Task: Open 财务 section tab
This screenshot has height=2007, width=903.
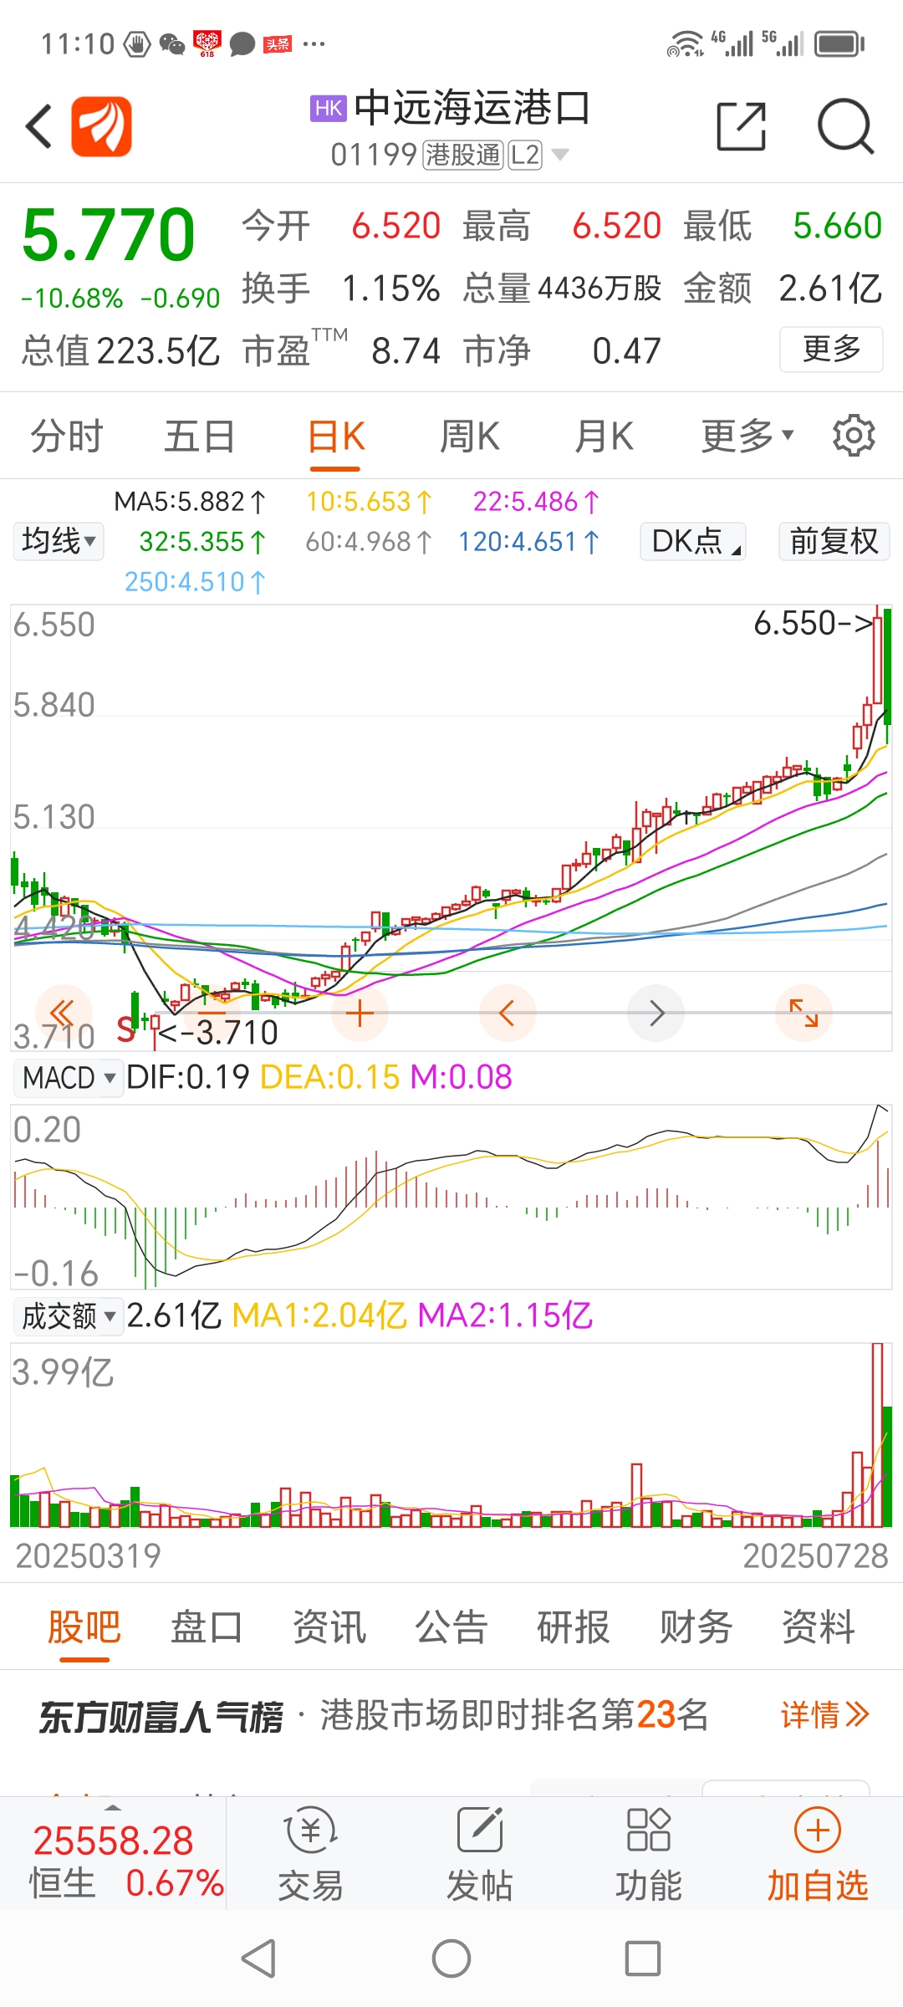Action: click(x=696, y=1627)
